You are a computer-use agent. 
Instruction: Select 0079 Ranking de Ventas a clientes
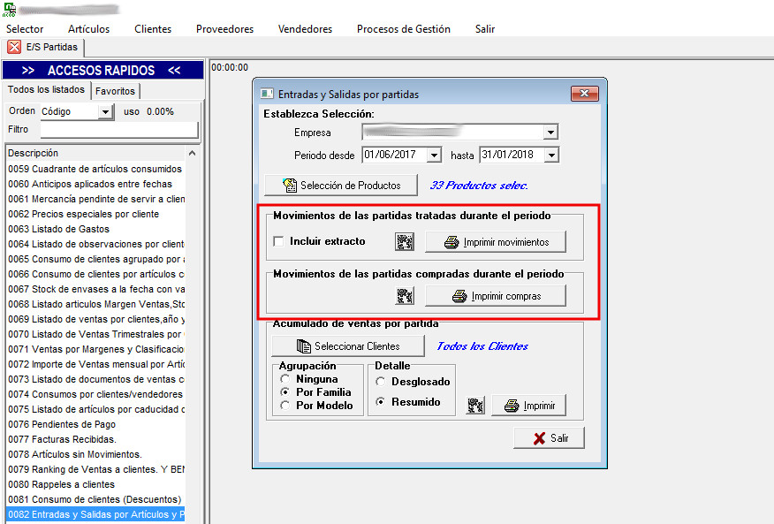click(x=95, y=470)
